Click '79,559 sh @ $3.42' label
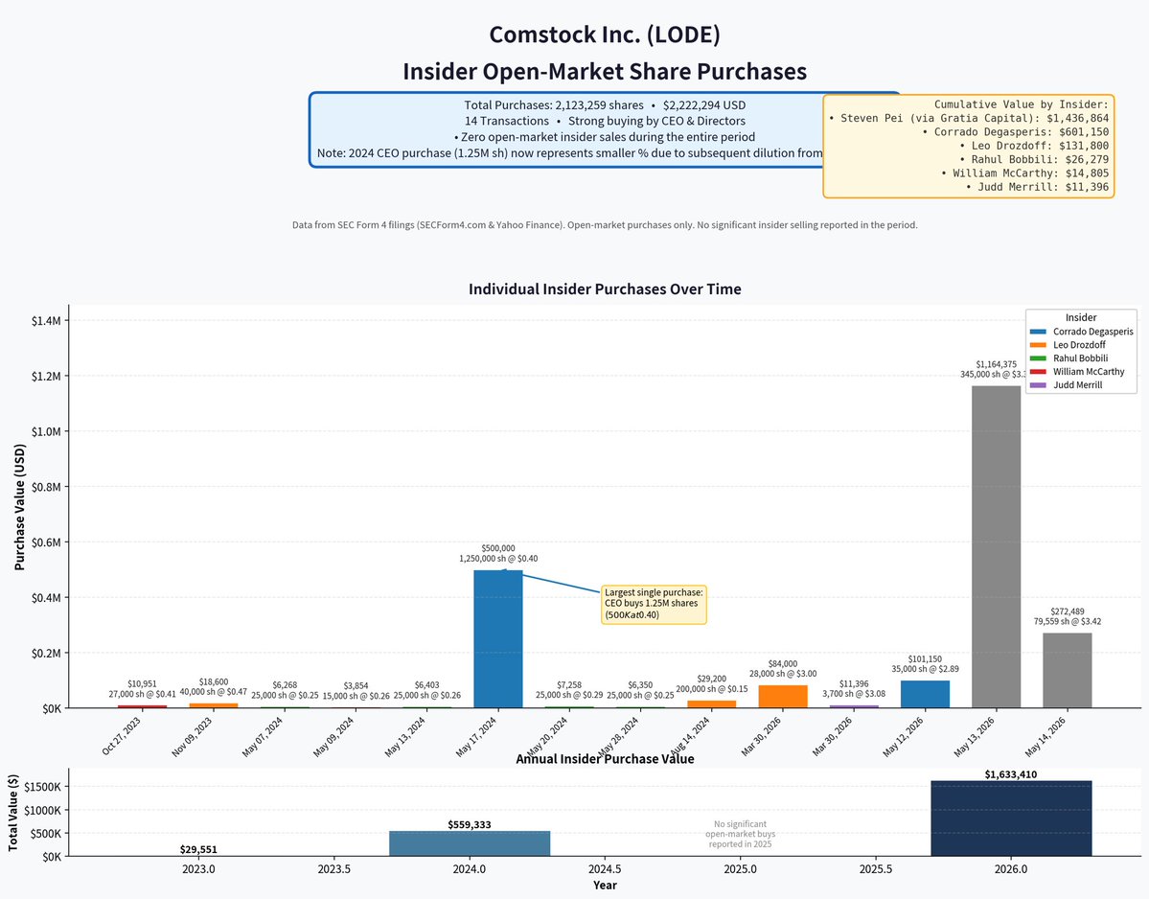1149x899 pixels. 1067,621
